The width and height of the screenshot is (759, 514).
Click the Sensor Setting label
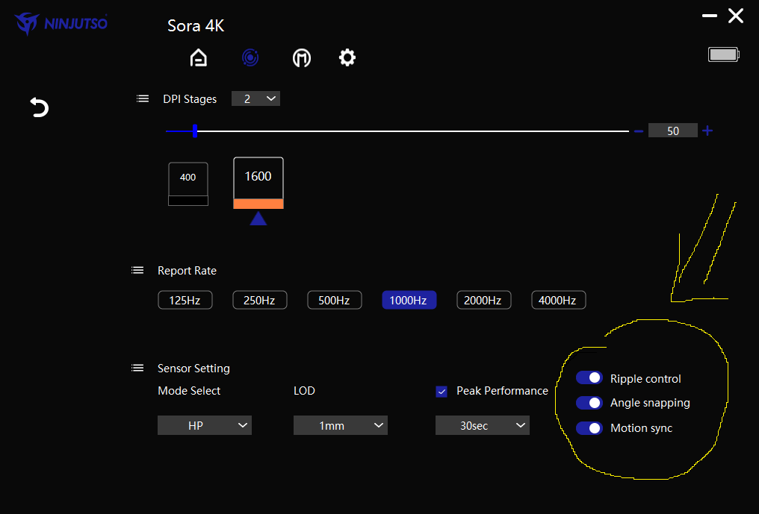193,369
